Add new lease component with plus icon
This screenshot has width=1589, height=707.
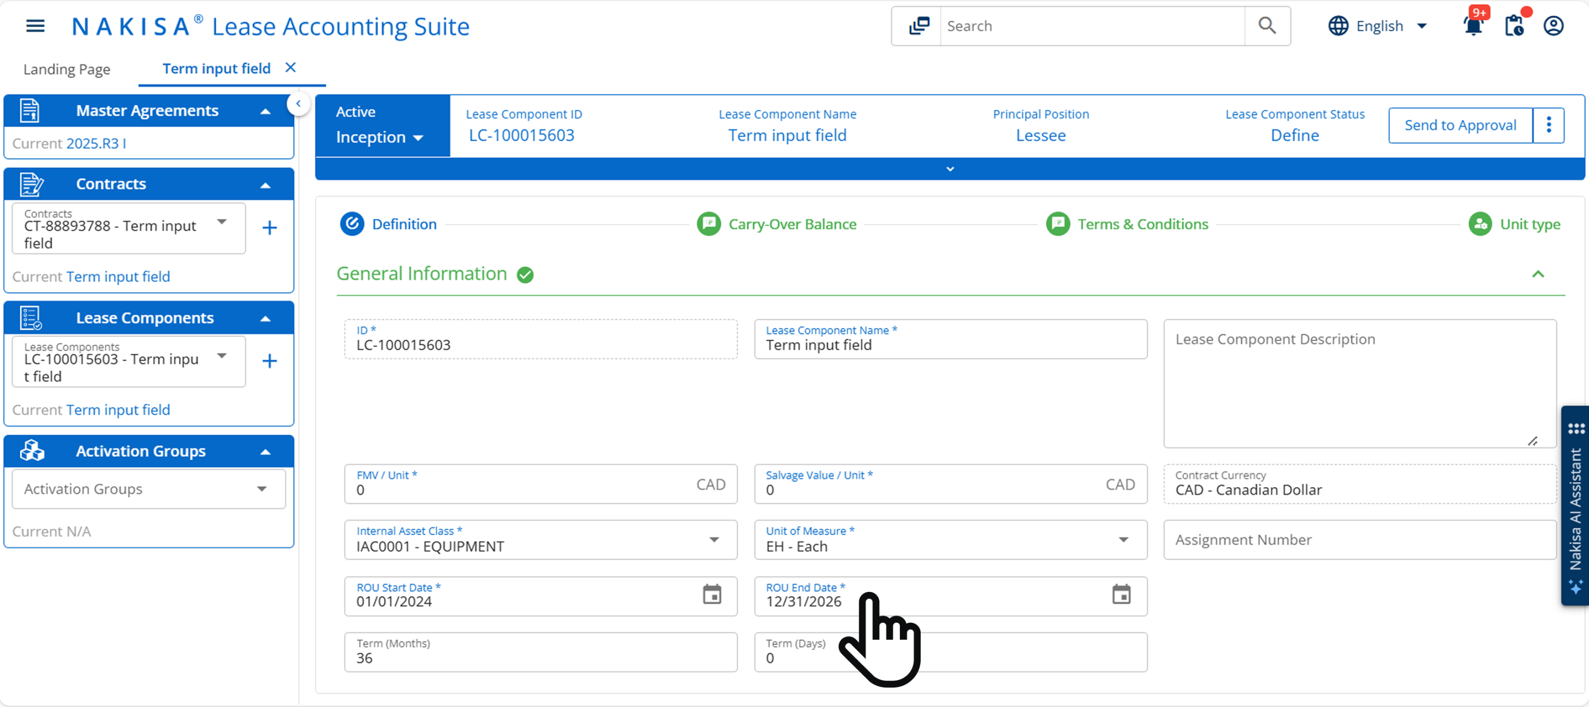(x=270, y=361)
